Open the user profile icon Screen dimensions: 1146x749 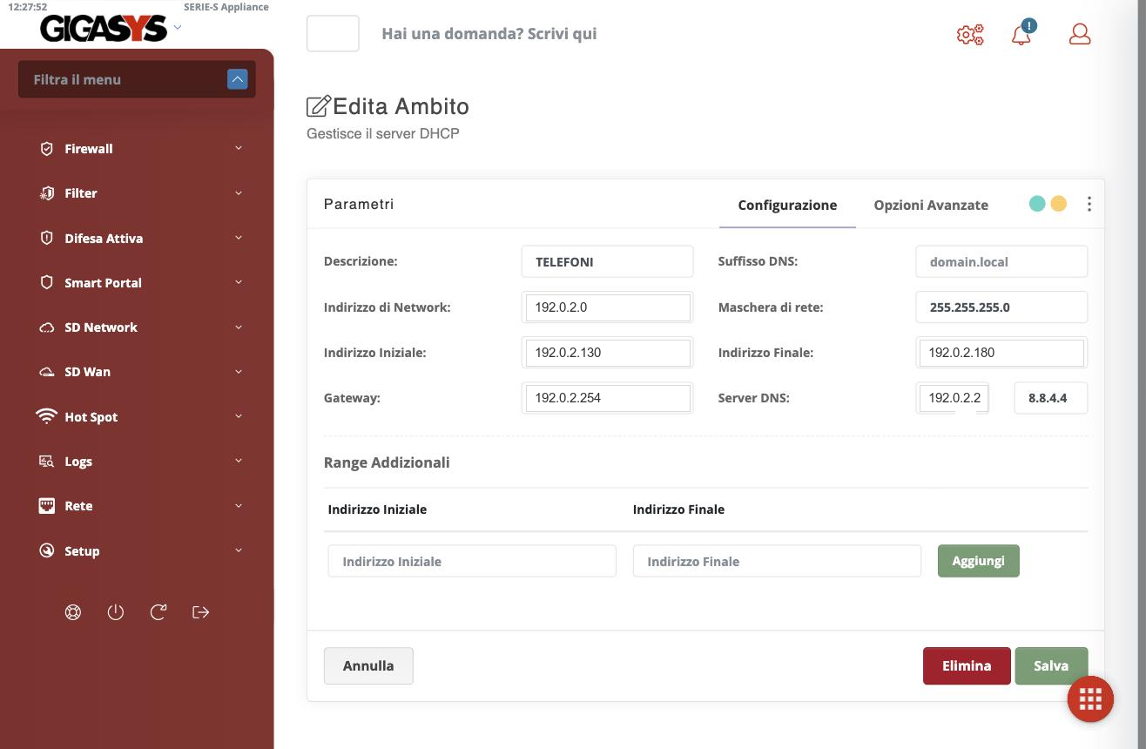[1080, 34]
